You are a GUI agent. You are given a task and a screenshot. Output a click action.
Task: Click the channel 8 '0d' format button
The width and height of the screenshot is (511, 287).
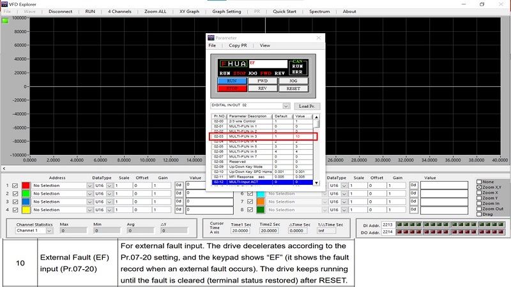[x=413, y=210]
